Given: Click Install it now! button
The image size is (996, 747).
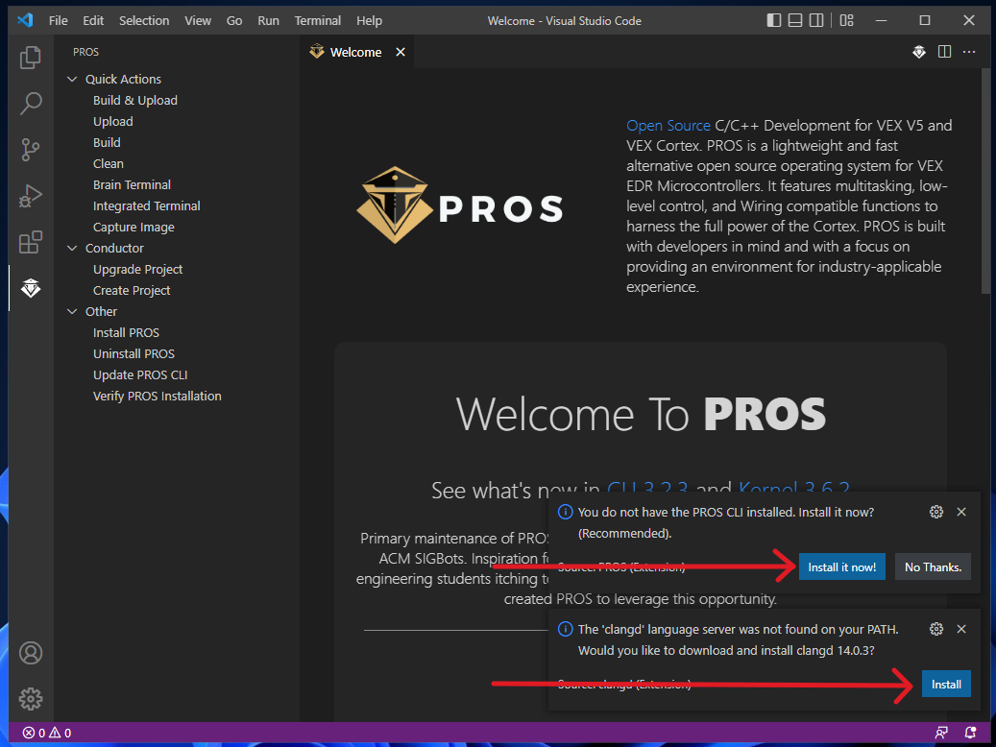Looking at the screenshot, I should coord(841,567).
